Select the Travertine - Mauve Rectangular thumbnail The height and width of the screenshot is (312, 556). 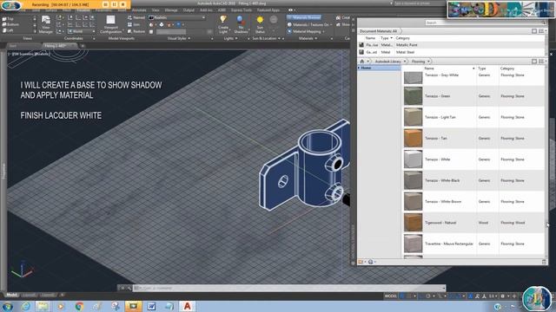pyautogui.click(x=414, y=244)
